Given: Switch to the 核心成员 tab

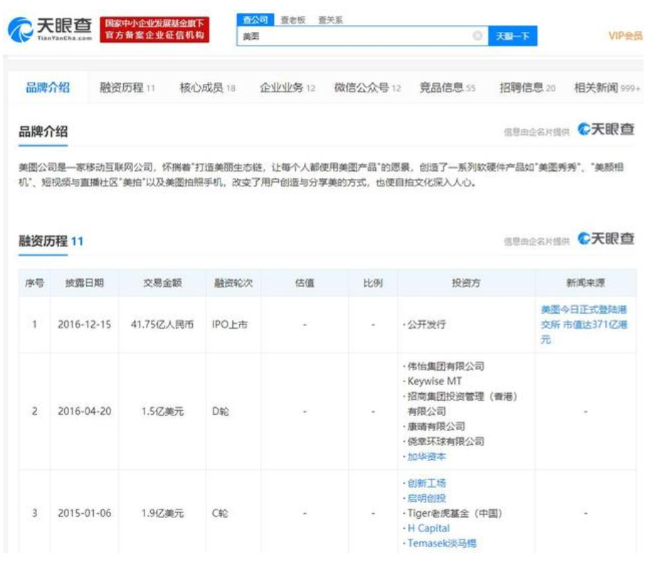Looking at the screenshot, I should point(207,88).
